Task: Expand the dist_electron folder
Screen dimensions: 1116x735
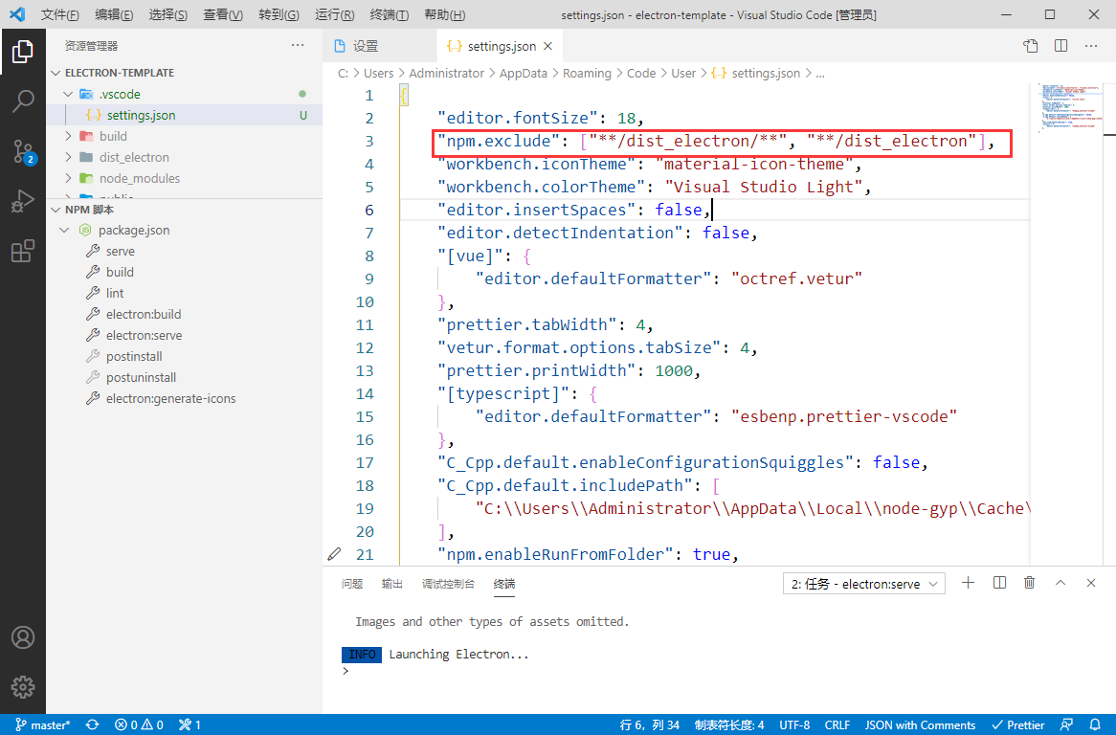Action: pos(68,157)
